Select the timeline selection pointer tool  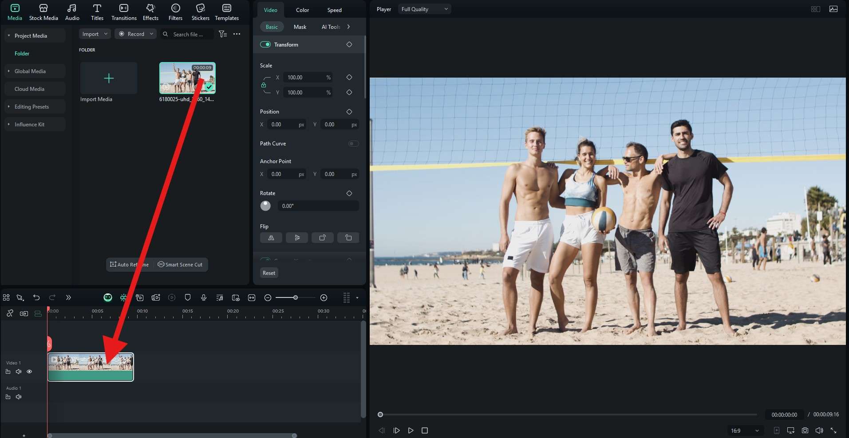click(x=20, y=297)
